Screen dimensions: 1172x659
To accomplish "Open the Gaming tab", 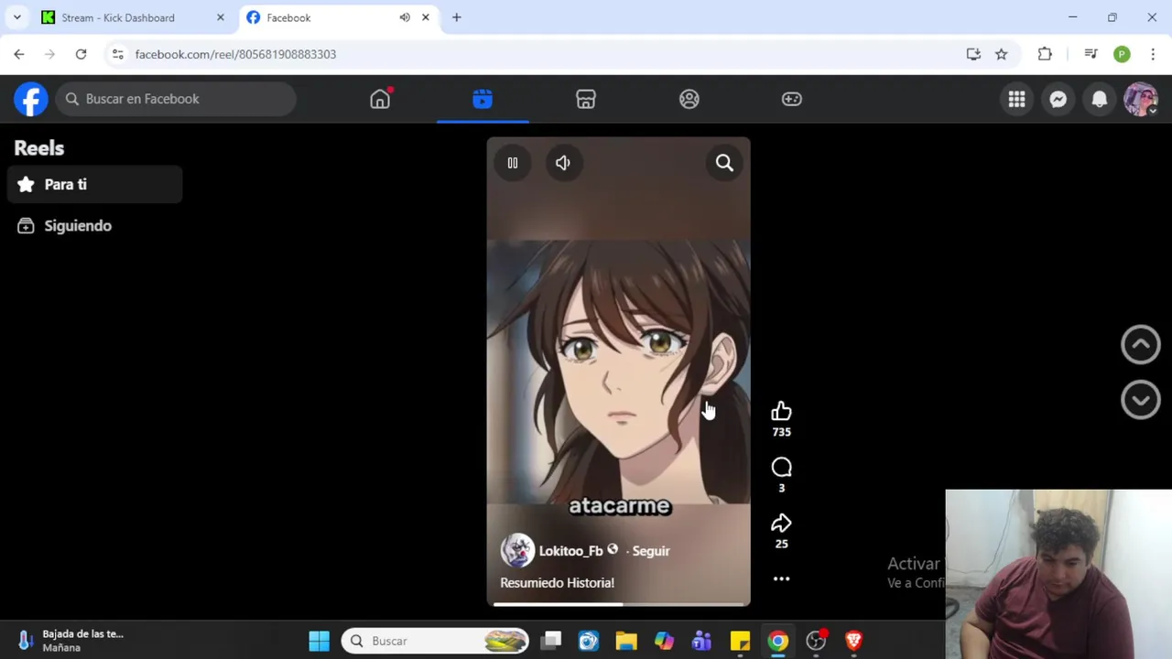I will click(792, 99).
